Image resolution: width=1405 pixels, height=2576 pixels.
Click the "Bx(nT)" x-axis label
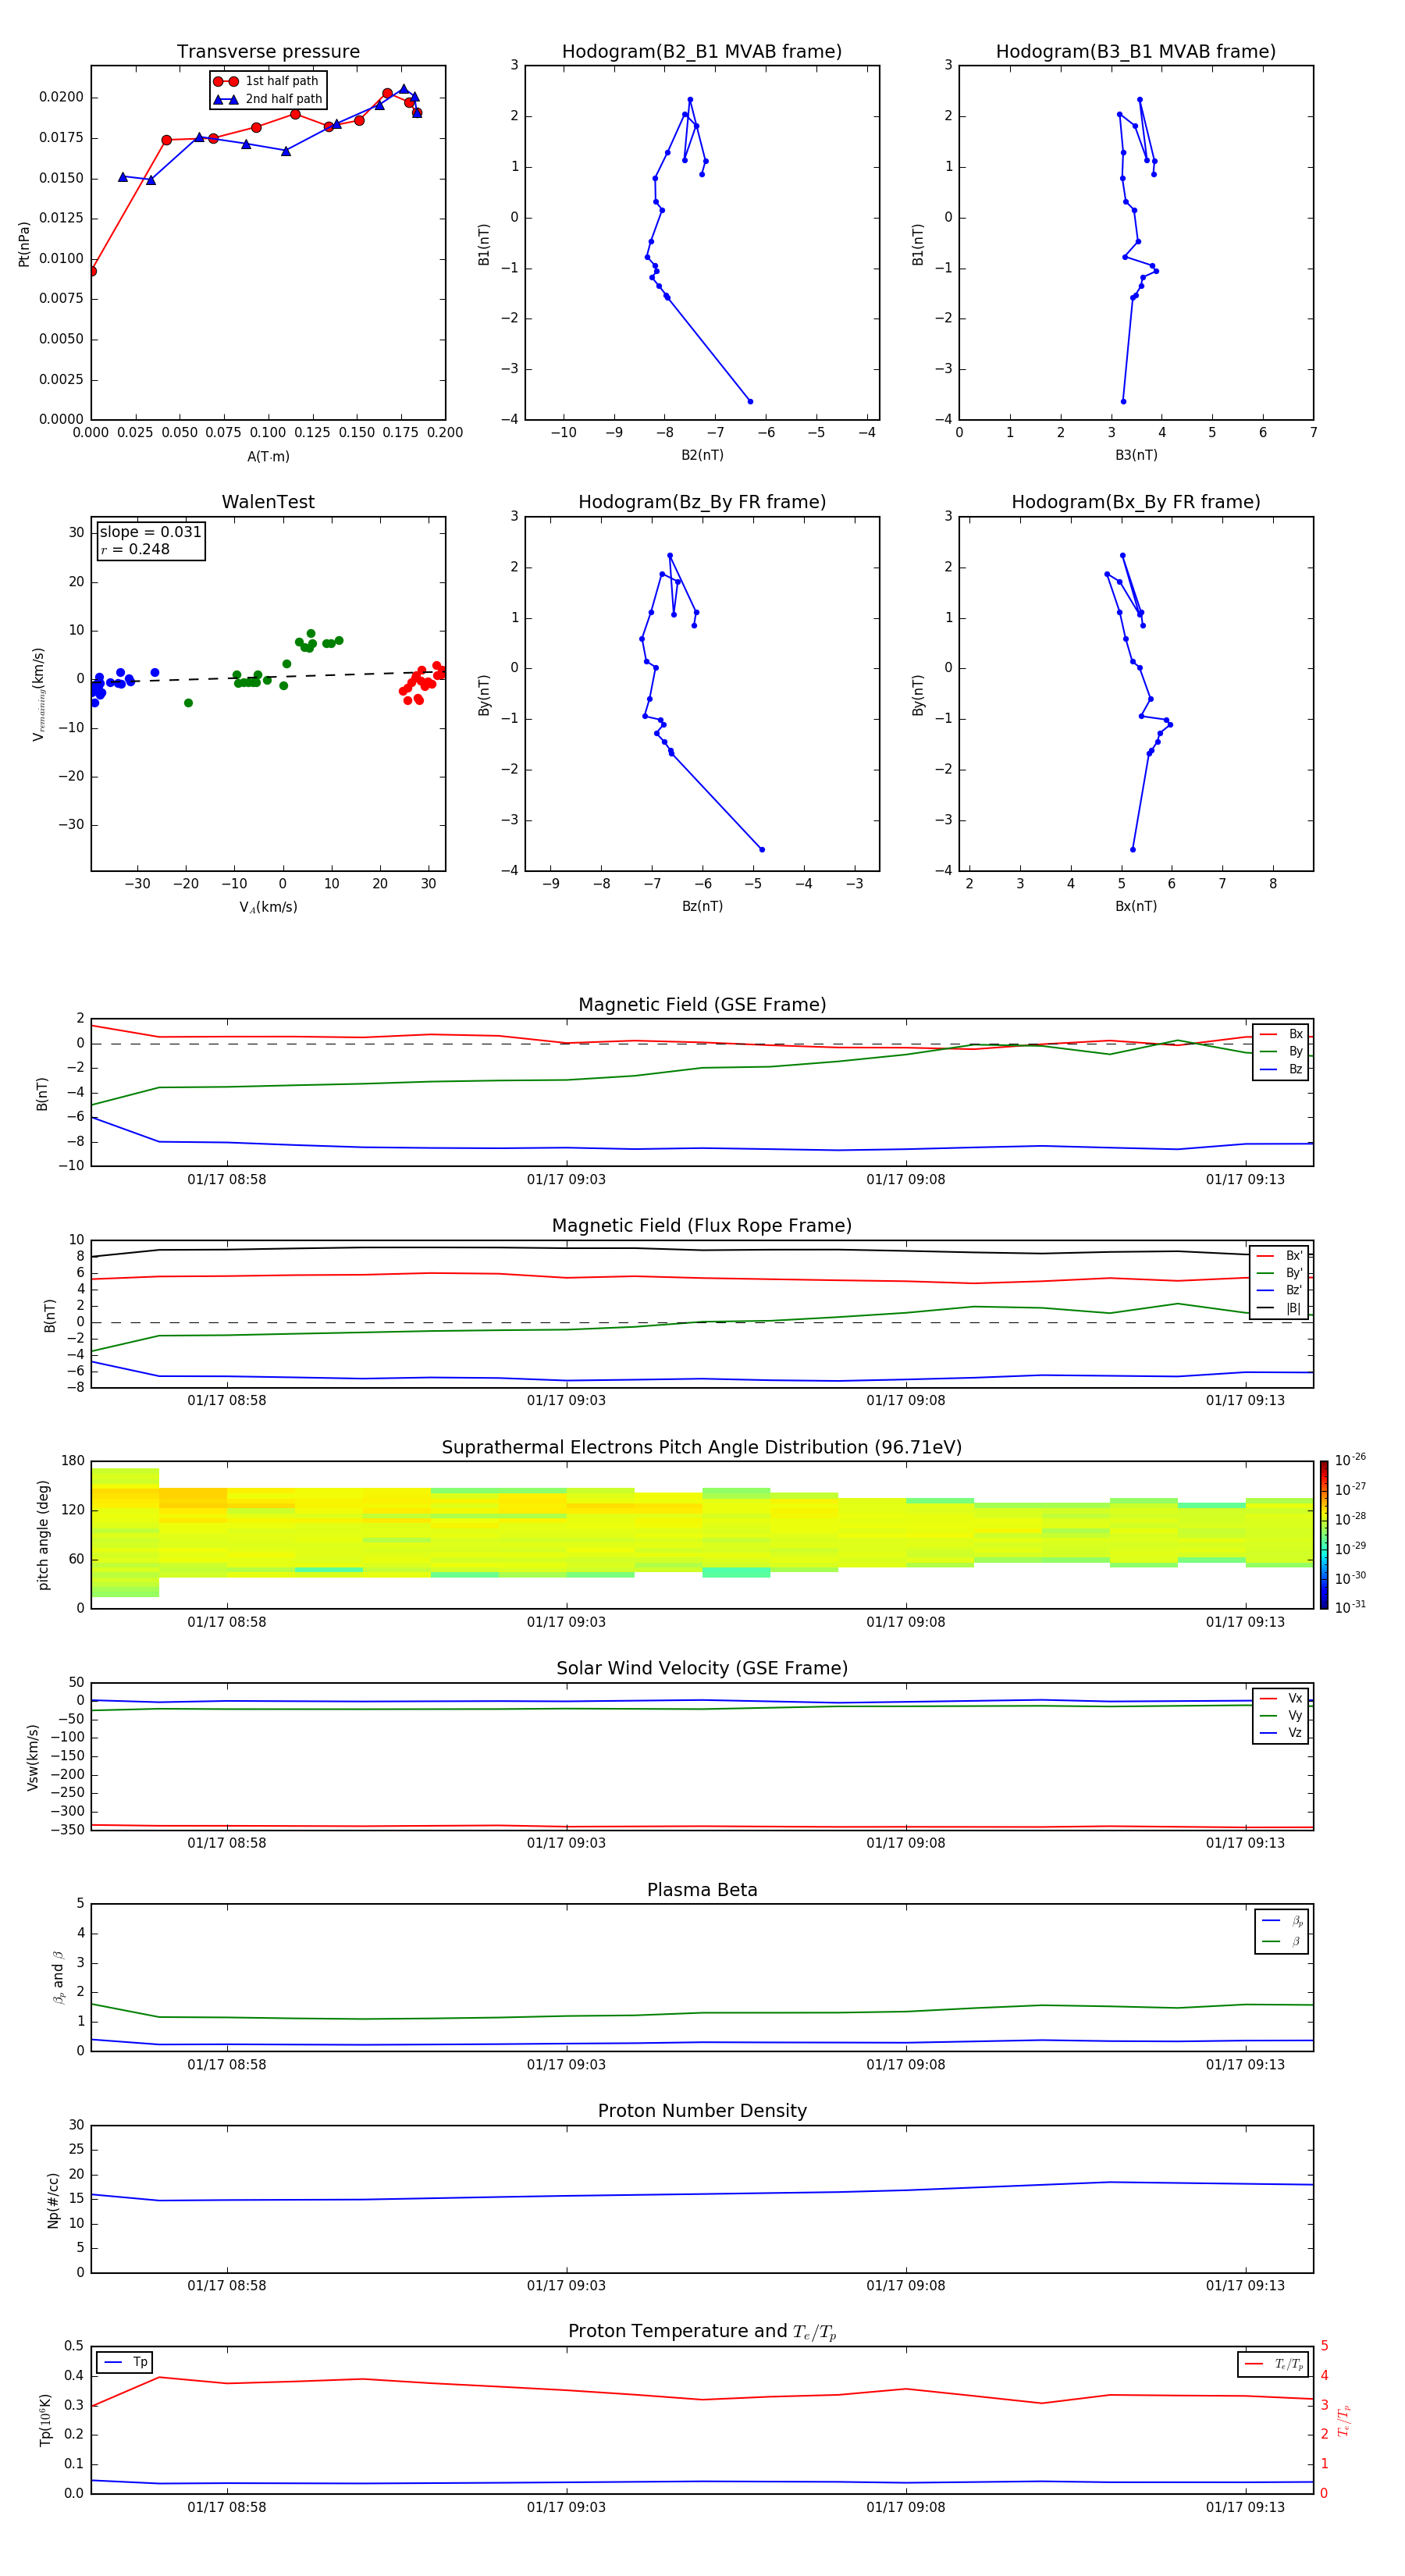click(x=1136, y=906)
